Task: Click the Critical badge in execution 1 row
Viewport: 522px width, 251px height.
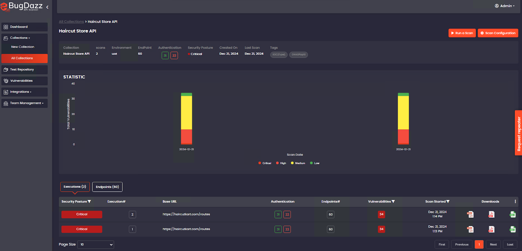Action: (x=82, y=229)
